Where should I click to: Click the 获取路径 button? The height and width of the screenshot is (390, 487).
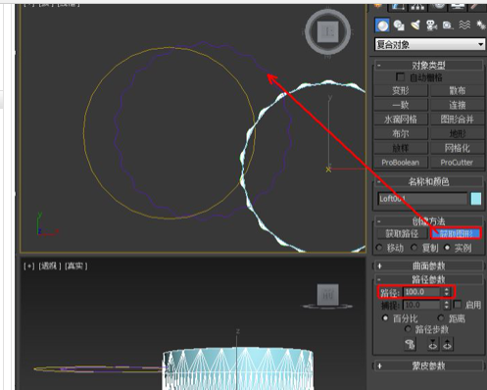[x=402, y=233]
